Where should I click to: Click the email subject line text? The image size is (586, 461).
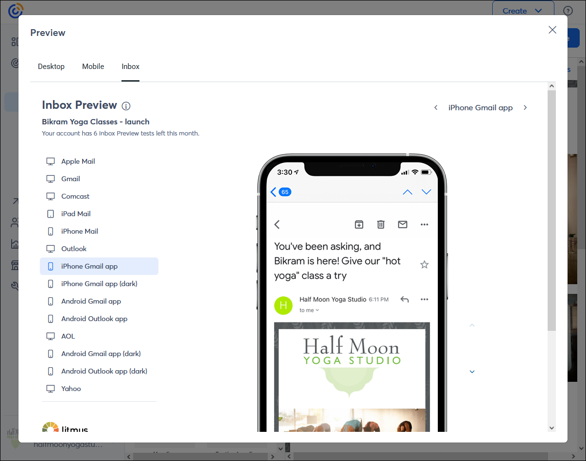pos(337,261)
